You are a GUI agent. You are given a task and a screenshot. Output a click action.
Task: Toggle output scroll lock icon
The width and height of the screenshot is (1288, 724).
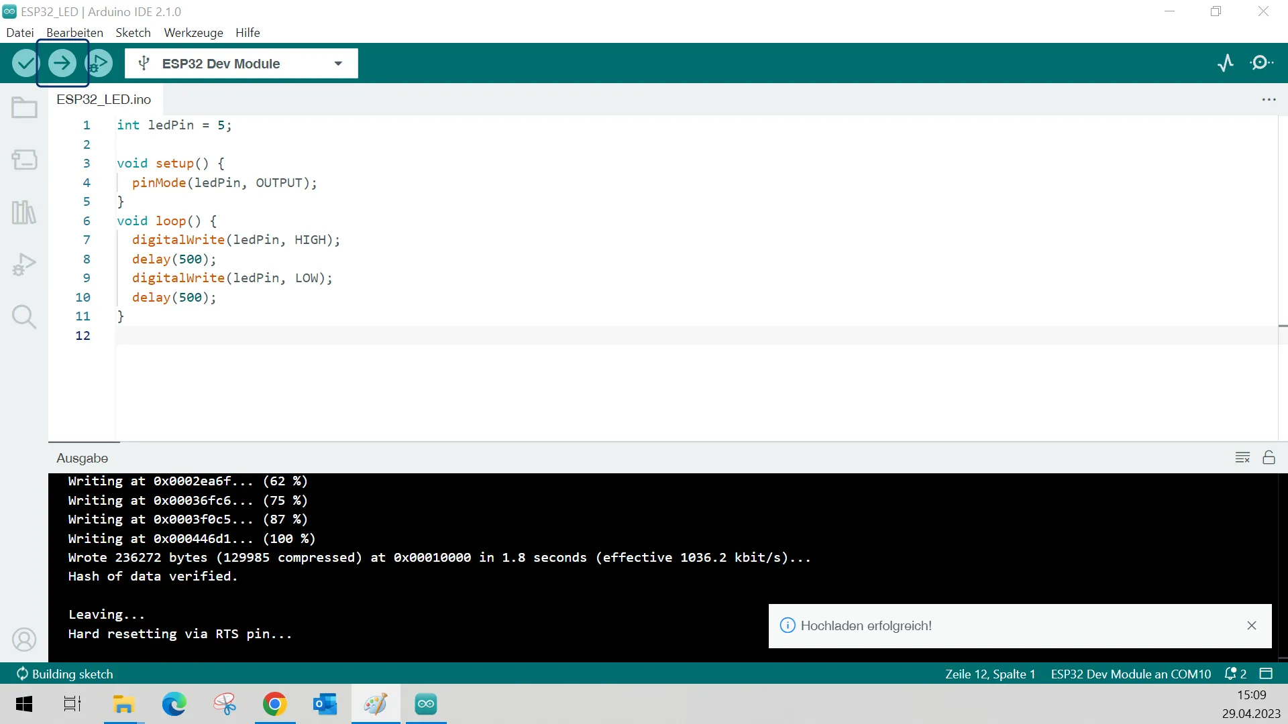(1269, 458)
